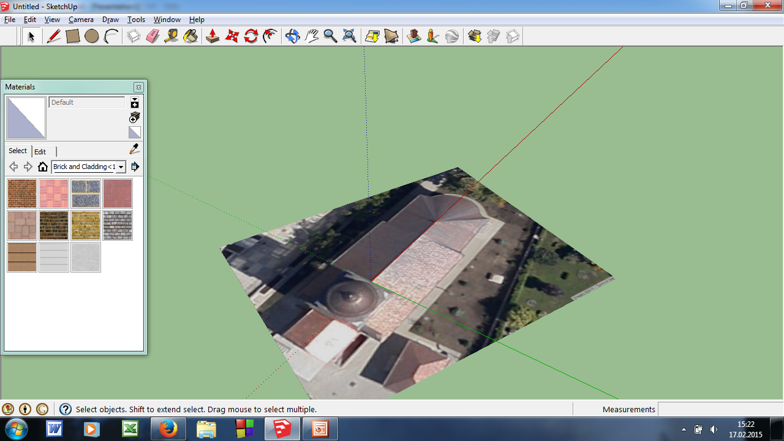Open the Brick and Cladding library dropdown
784x441 pixels.
point(121,167)
